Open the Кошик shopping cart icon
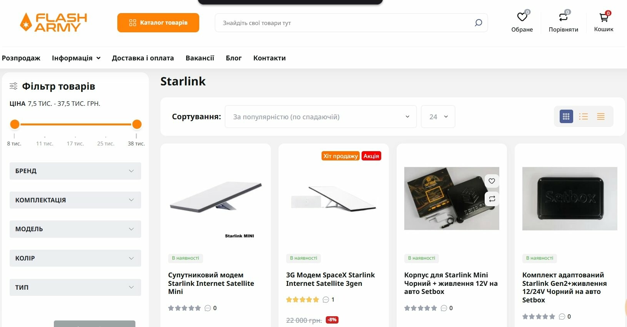The width and height of the screenshot is (627, 327). point(604,17)
